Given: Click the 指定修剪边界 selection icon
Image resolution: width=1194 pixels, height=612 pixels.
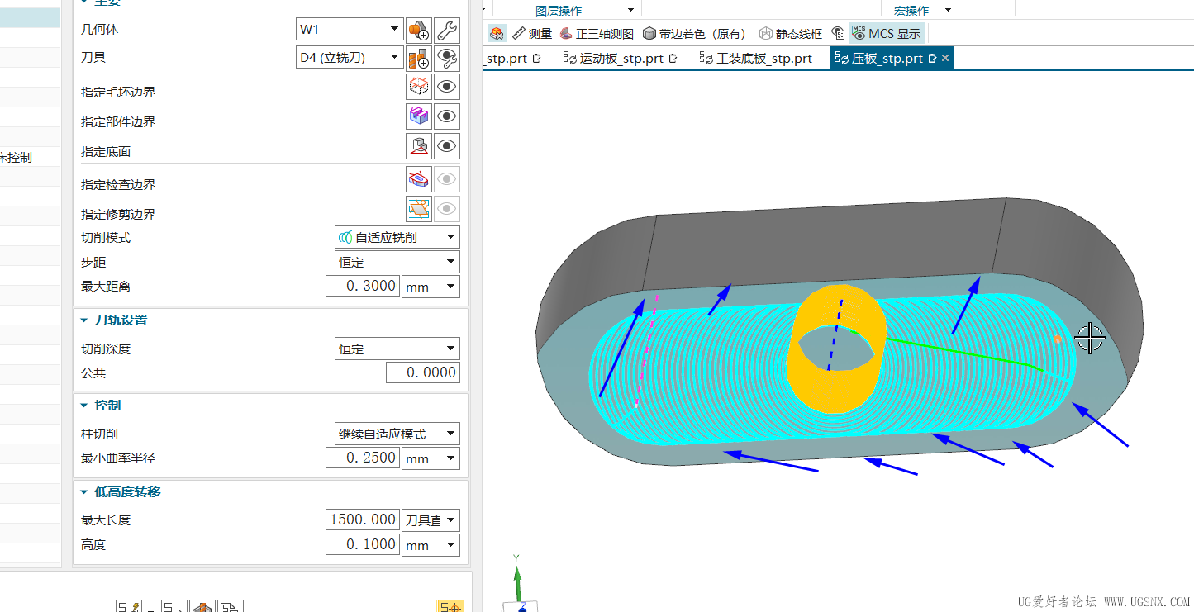Looking at the screenshot, I should coord(419,209).
